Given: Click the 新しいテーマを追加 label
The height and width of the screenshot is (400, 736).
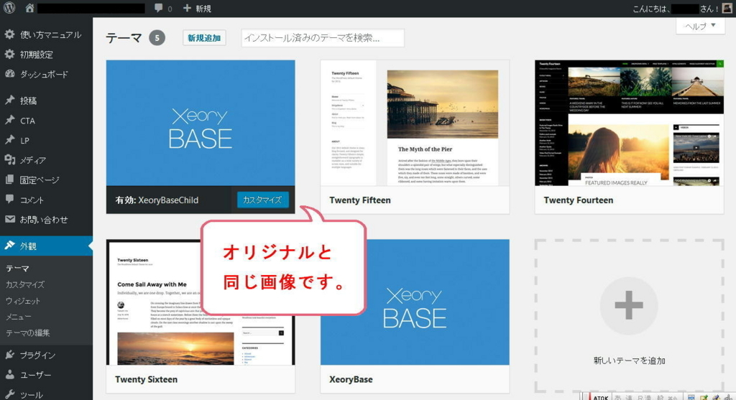Looking at the screenshot, I should [x=629, y=361].
